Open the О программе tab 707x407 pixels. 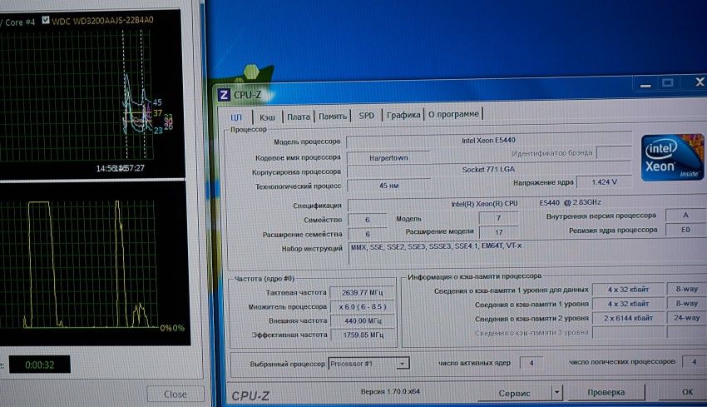pyautogui.click(x=454, y=115)
